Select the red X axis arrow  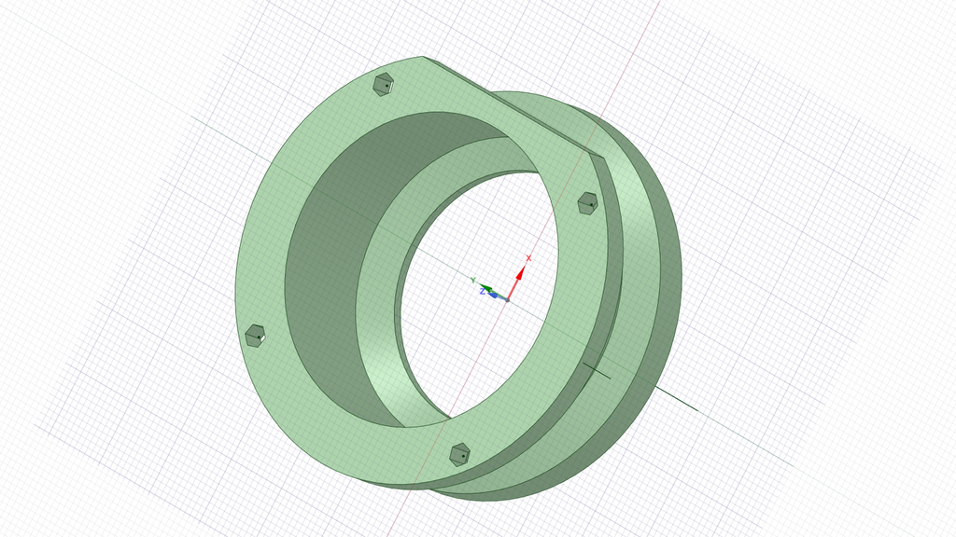click(519, 276)
